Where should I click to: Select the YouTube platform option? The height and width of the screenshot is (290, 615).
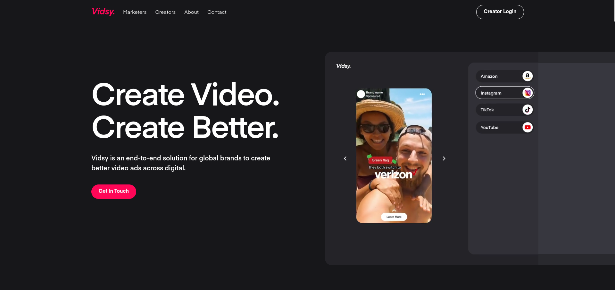504,127
